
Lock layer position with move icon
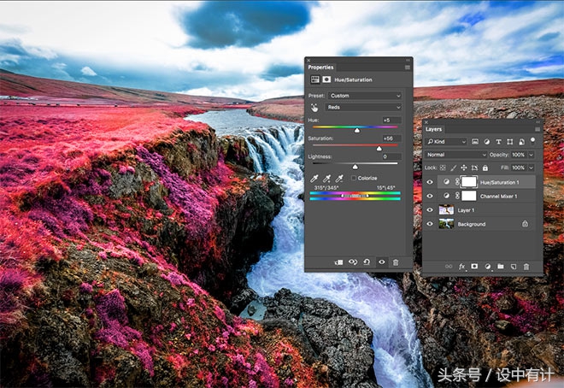[464, 168]
